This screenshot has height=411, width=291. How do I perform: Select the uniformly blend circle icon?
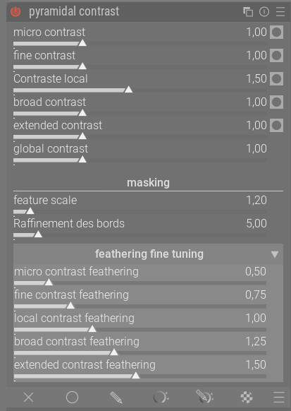point(72,398)
